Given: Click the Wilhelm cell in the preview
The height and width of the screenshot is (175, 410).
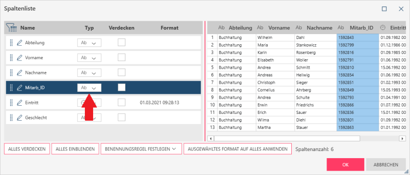Looking at the screenshot, I should coord(275,37).
